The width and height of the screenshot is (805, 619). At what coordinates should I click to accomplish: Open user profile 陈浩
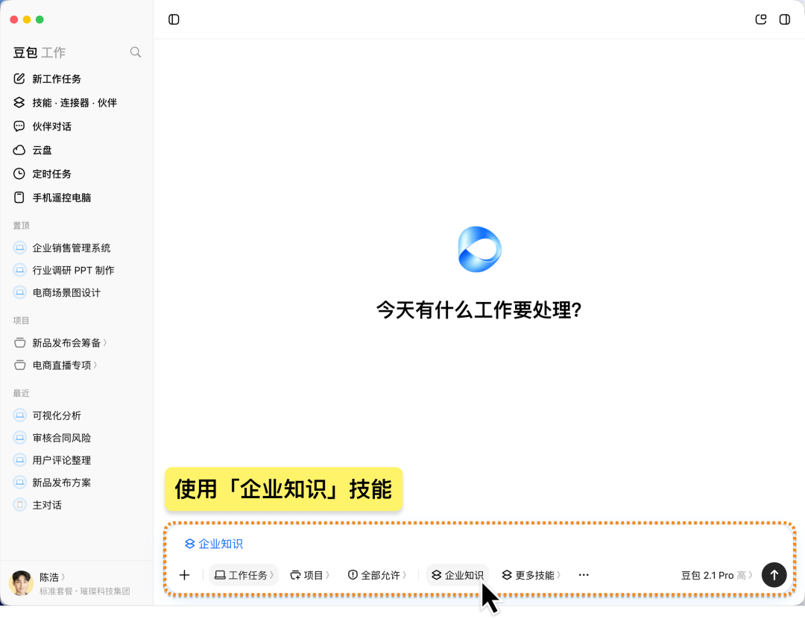tap(52, 577)
